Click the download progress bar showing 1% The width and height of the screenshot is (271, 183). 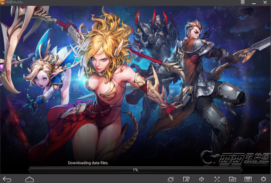click(x=135, y=170)
